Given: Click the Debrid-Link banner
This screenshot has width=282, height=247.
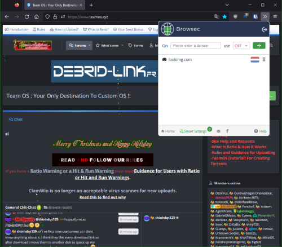Looking at the screenshot, I should 104,72.
